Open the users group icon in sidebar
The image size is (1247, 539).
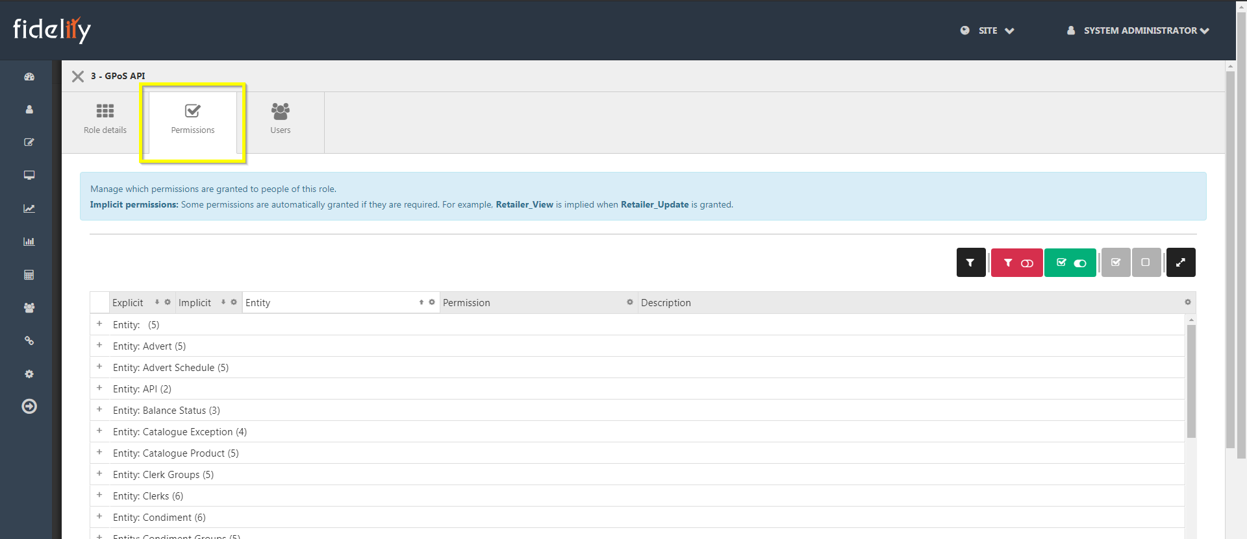pos(29,308)
